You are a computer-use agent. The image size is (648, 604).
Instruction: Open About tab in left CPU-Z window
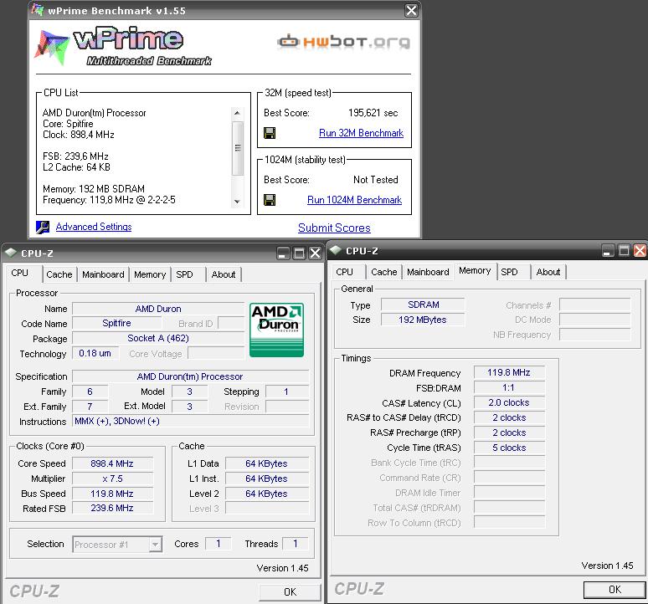(x=224, y=274)
